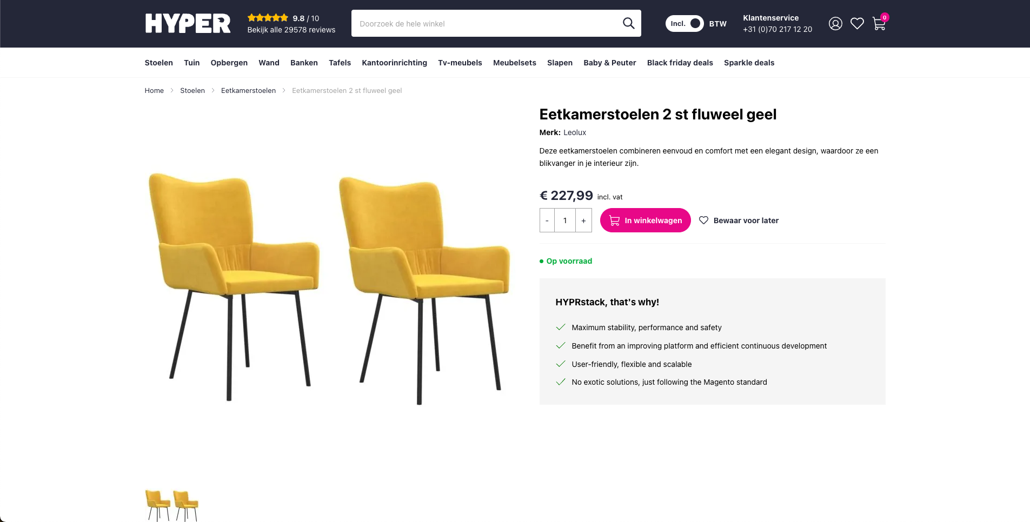Click the search magnifier icon
This screenshot has width=1030, height=522.
coord(628,23)
